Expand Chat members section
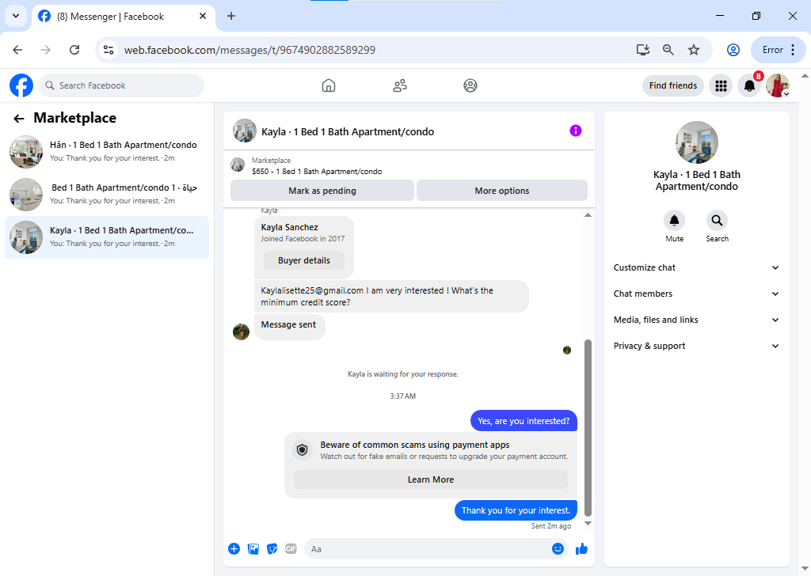The image size is (811, 576). coord(696,294)
